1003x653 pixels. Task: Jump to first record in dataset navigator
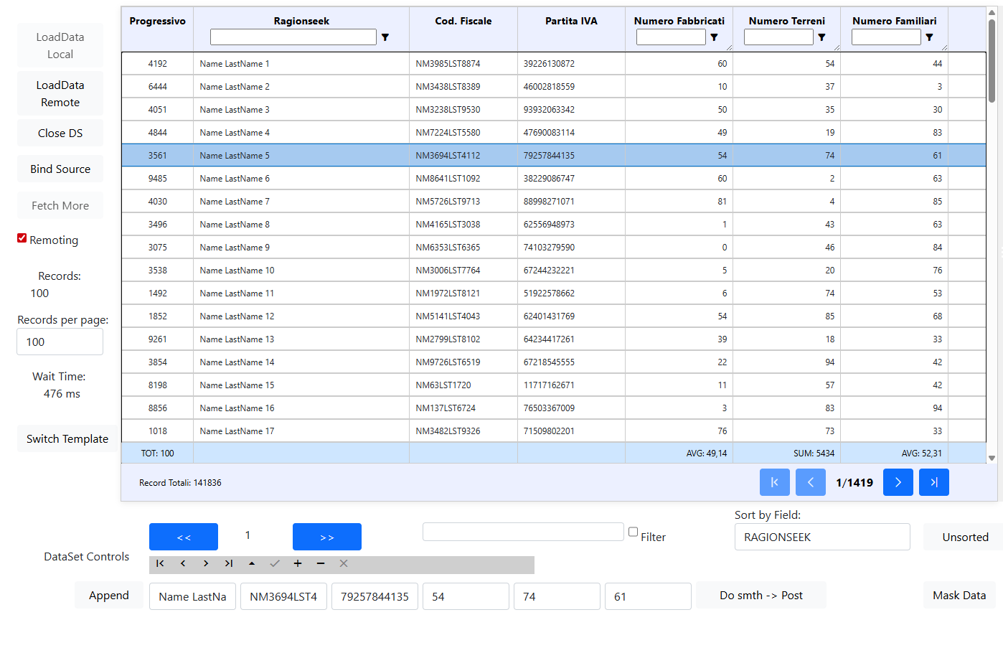pos(160,564)
